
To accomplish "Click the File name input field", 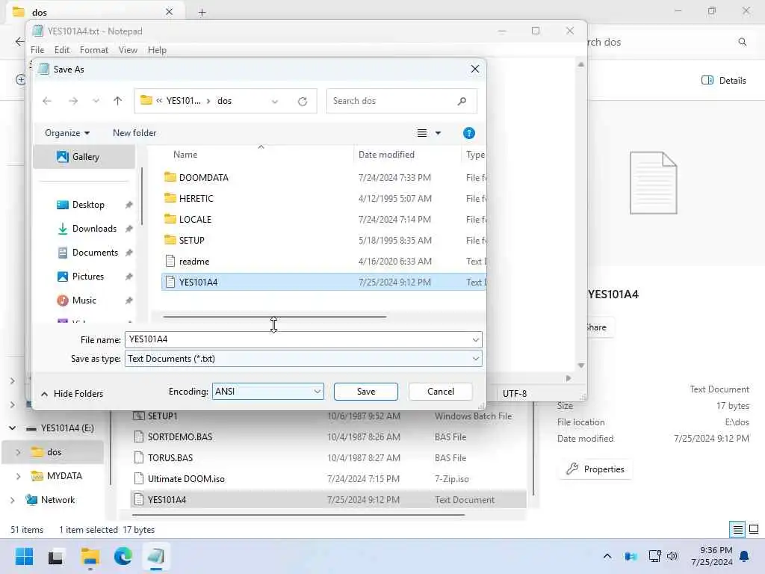I will coord(297,339).
